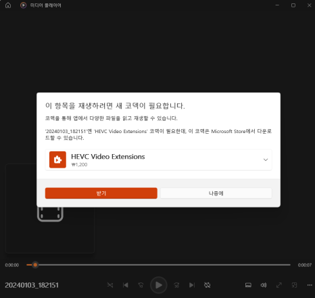Toggle shuffle playback

110,285
